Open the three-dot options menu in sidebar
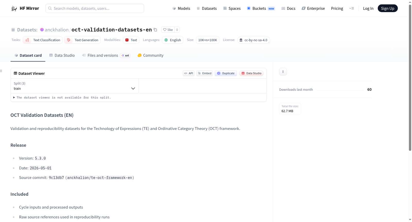 pyautogui.click(x=283, y=72)
